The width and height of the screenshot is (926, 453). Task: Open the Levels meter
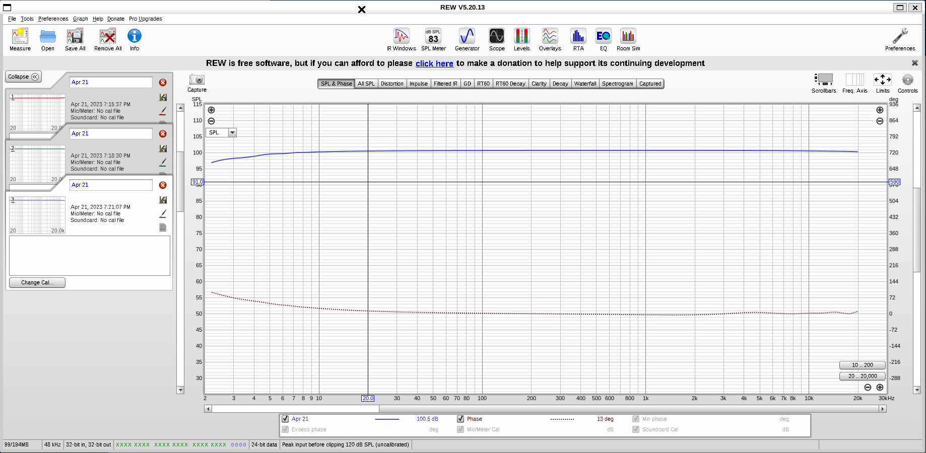pos(522,39)
